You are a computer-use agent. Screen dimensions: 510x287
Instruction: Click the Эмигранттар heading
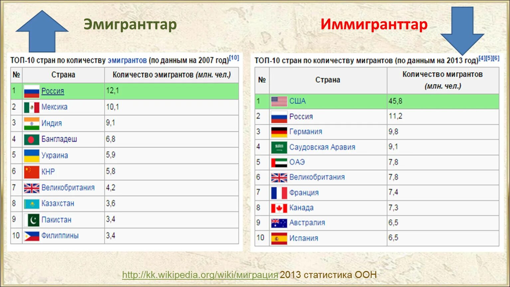[130, 25]
